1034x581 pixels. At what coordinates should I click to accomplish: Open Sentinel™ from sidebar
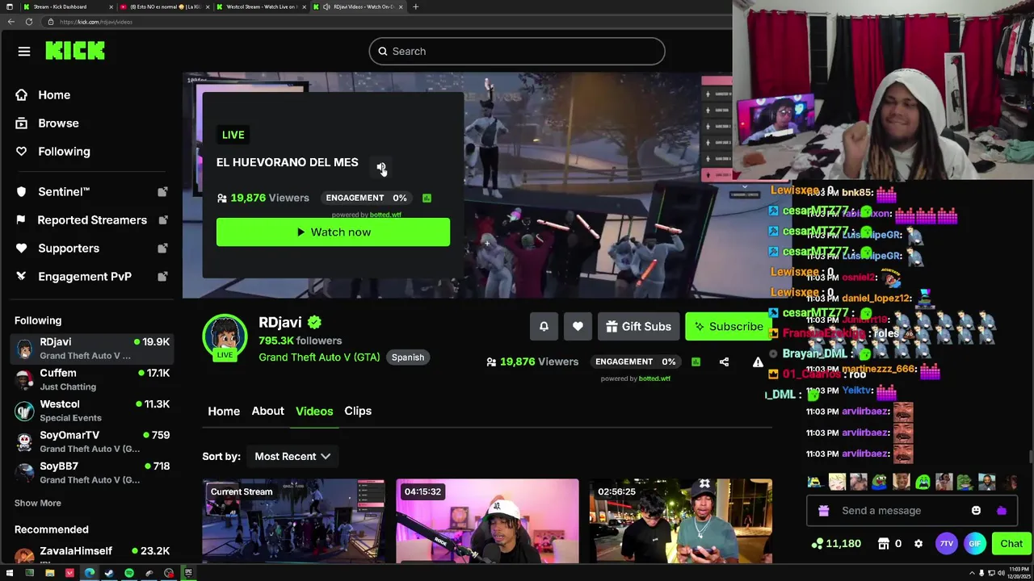click(x=64, y=192)
